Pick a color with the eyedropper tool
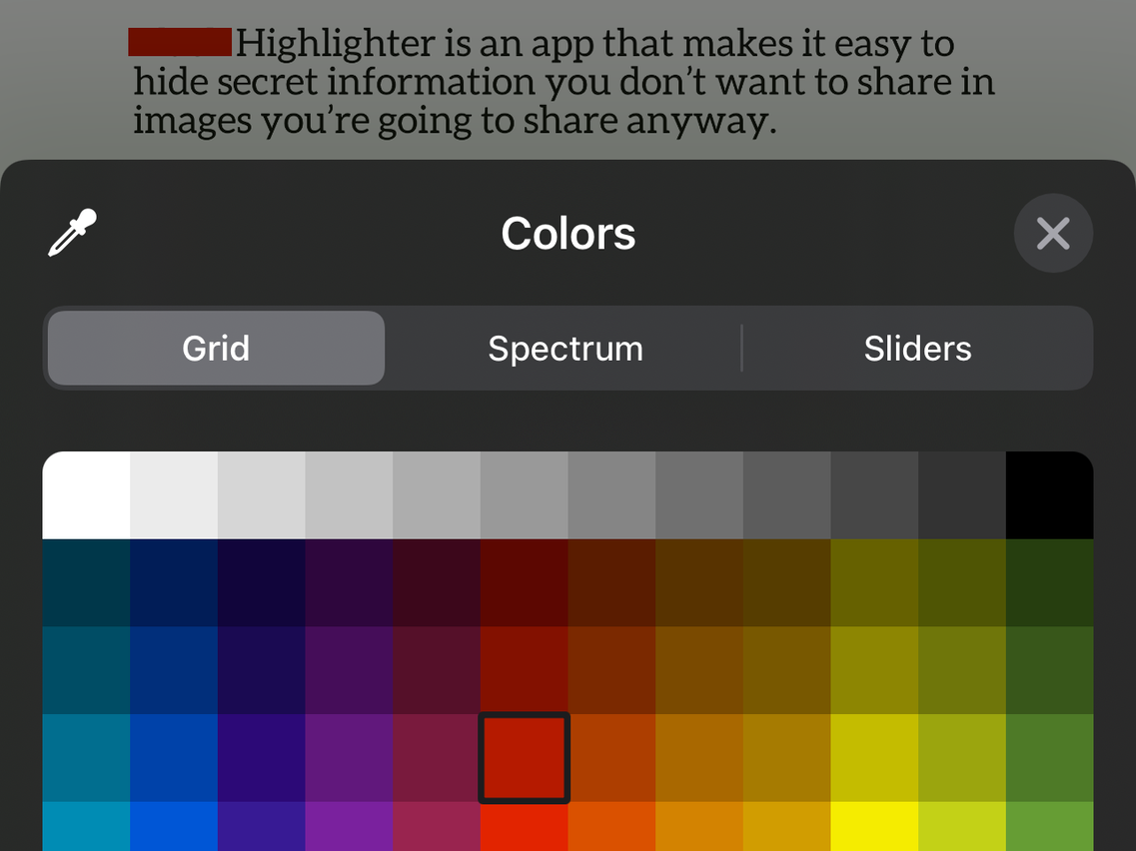 73,233
